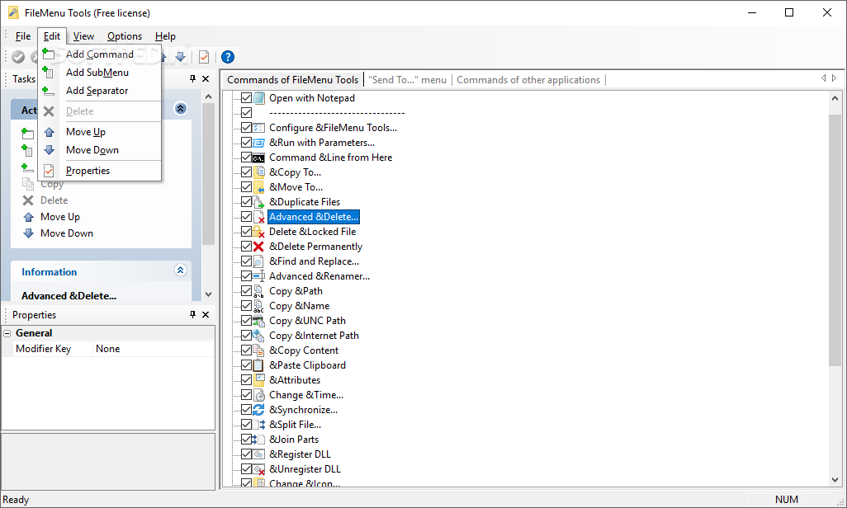Click the Synchronize blue arrows icon
This screenshot has height=508, width=847.
click(x=258, y=410)
